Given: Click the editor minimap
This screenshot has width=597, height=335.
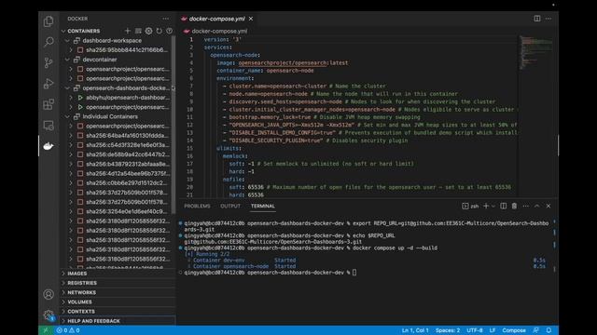Looking at the screenshot, I should [536, 53].
